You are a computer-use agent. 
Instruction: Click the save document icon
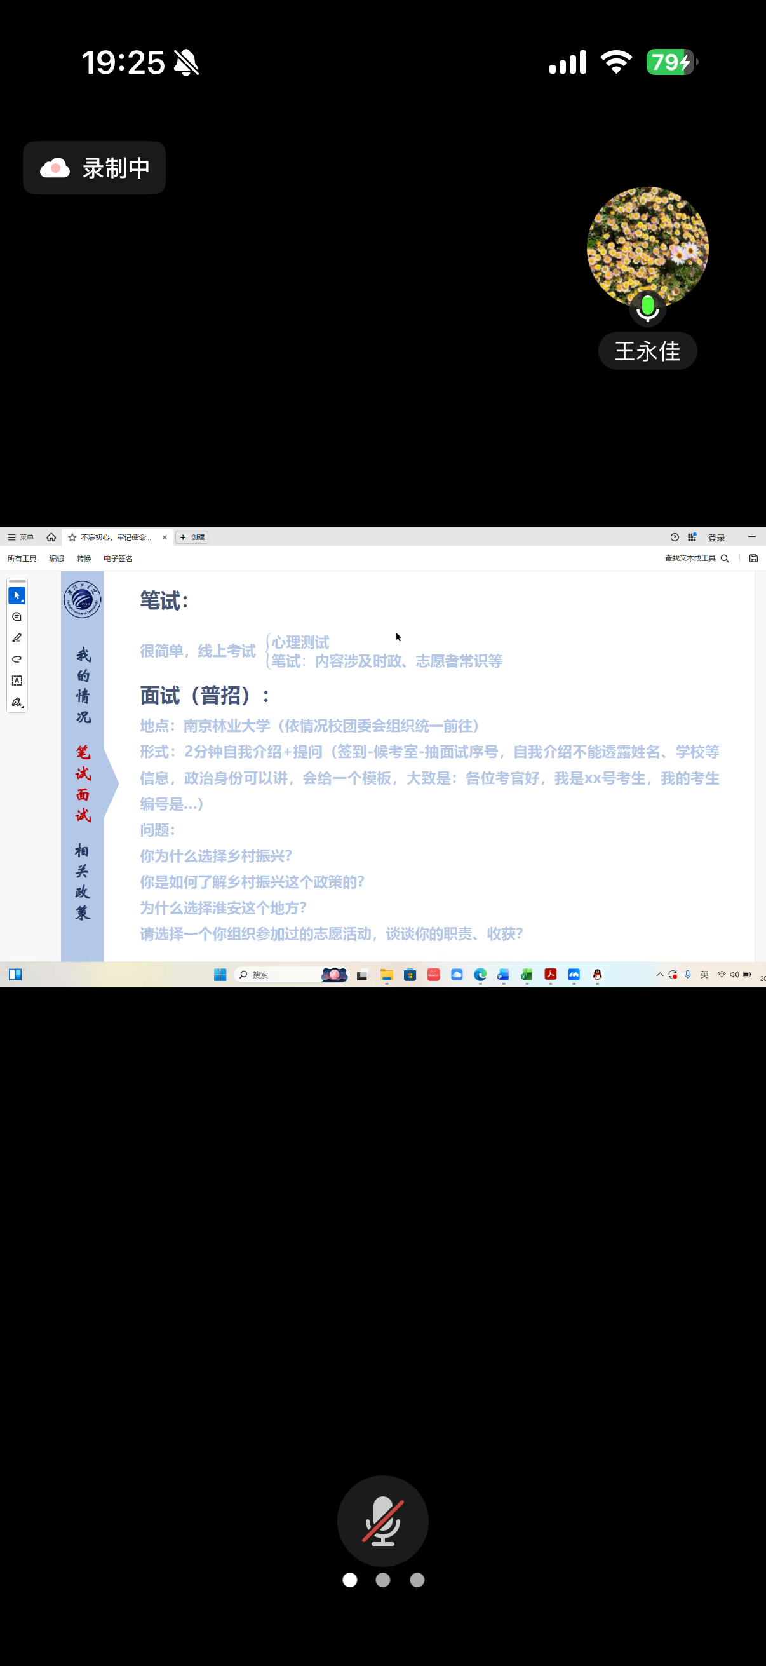click(753, 558)
